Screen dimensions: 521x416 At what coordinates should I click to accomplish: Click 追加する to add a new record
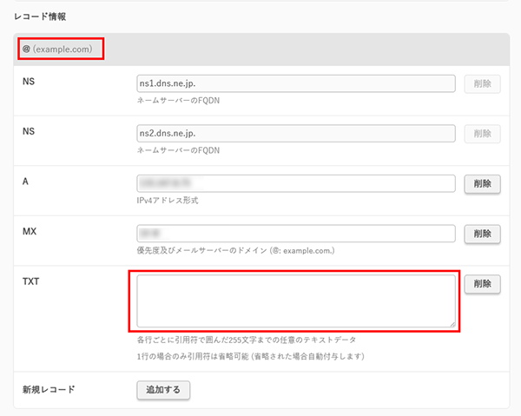point(163,390)
